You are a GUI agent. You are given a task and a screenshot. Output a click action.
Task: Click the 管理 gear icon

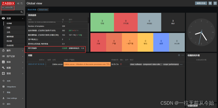[x=4, y=74]
